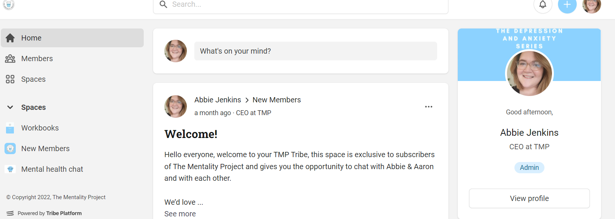Collapse the Spaces section chevron
Viewport: 615px width, 219px height.
(x=10, y=107)
